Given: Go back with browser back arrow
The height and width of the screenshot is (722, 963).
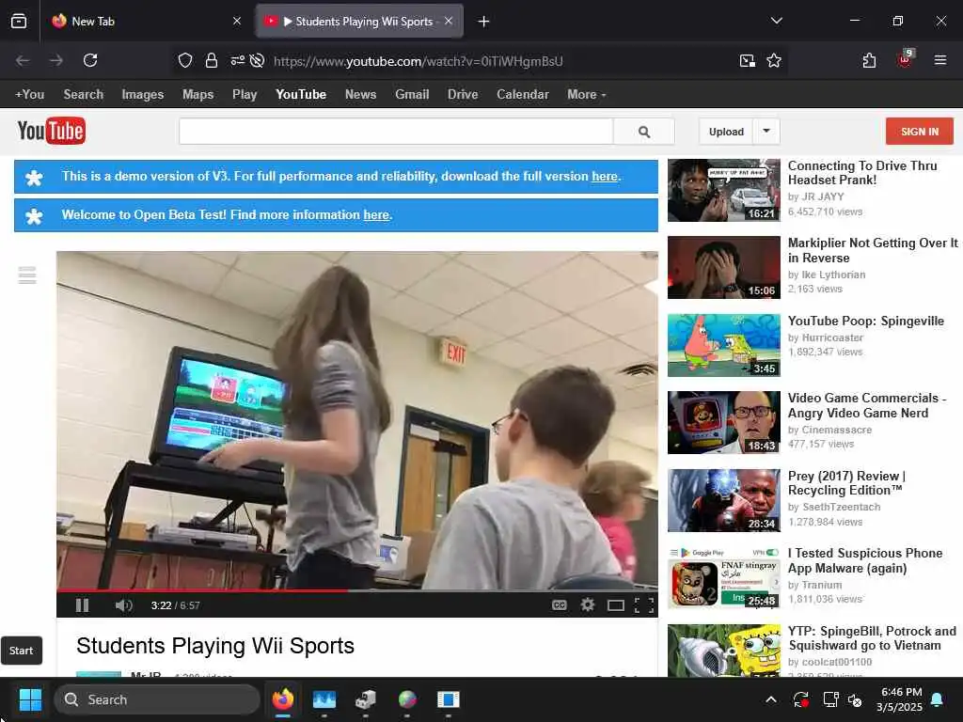Looking at the screenshot, I should (x=23, y=60).
